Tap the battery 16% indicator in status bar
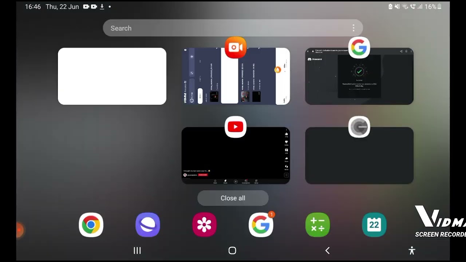Viewport: 466px width, 262px height. coord(433,7)
